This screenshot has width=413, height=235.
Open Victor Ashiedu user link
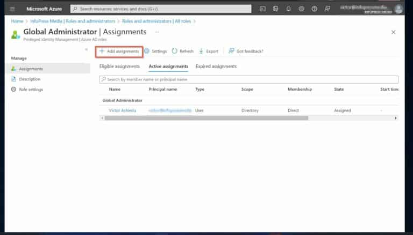[123, 111]
